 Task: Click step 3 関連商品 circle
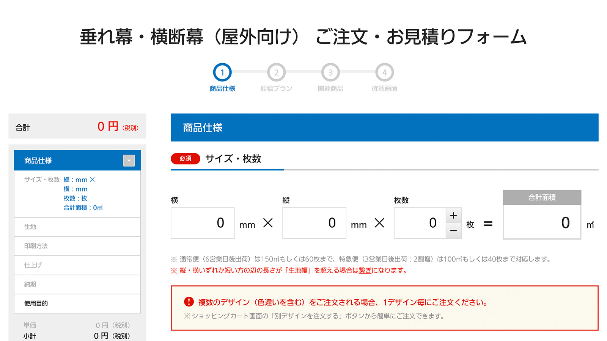coord(330,72)
